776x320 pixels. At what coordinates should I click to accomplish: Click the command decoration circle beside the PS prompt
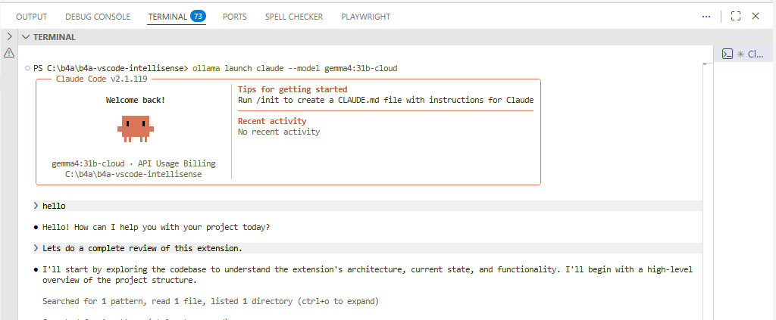pyautogui.click(x=28, y=68)
